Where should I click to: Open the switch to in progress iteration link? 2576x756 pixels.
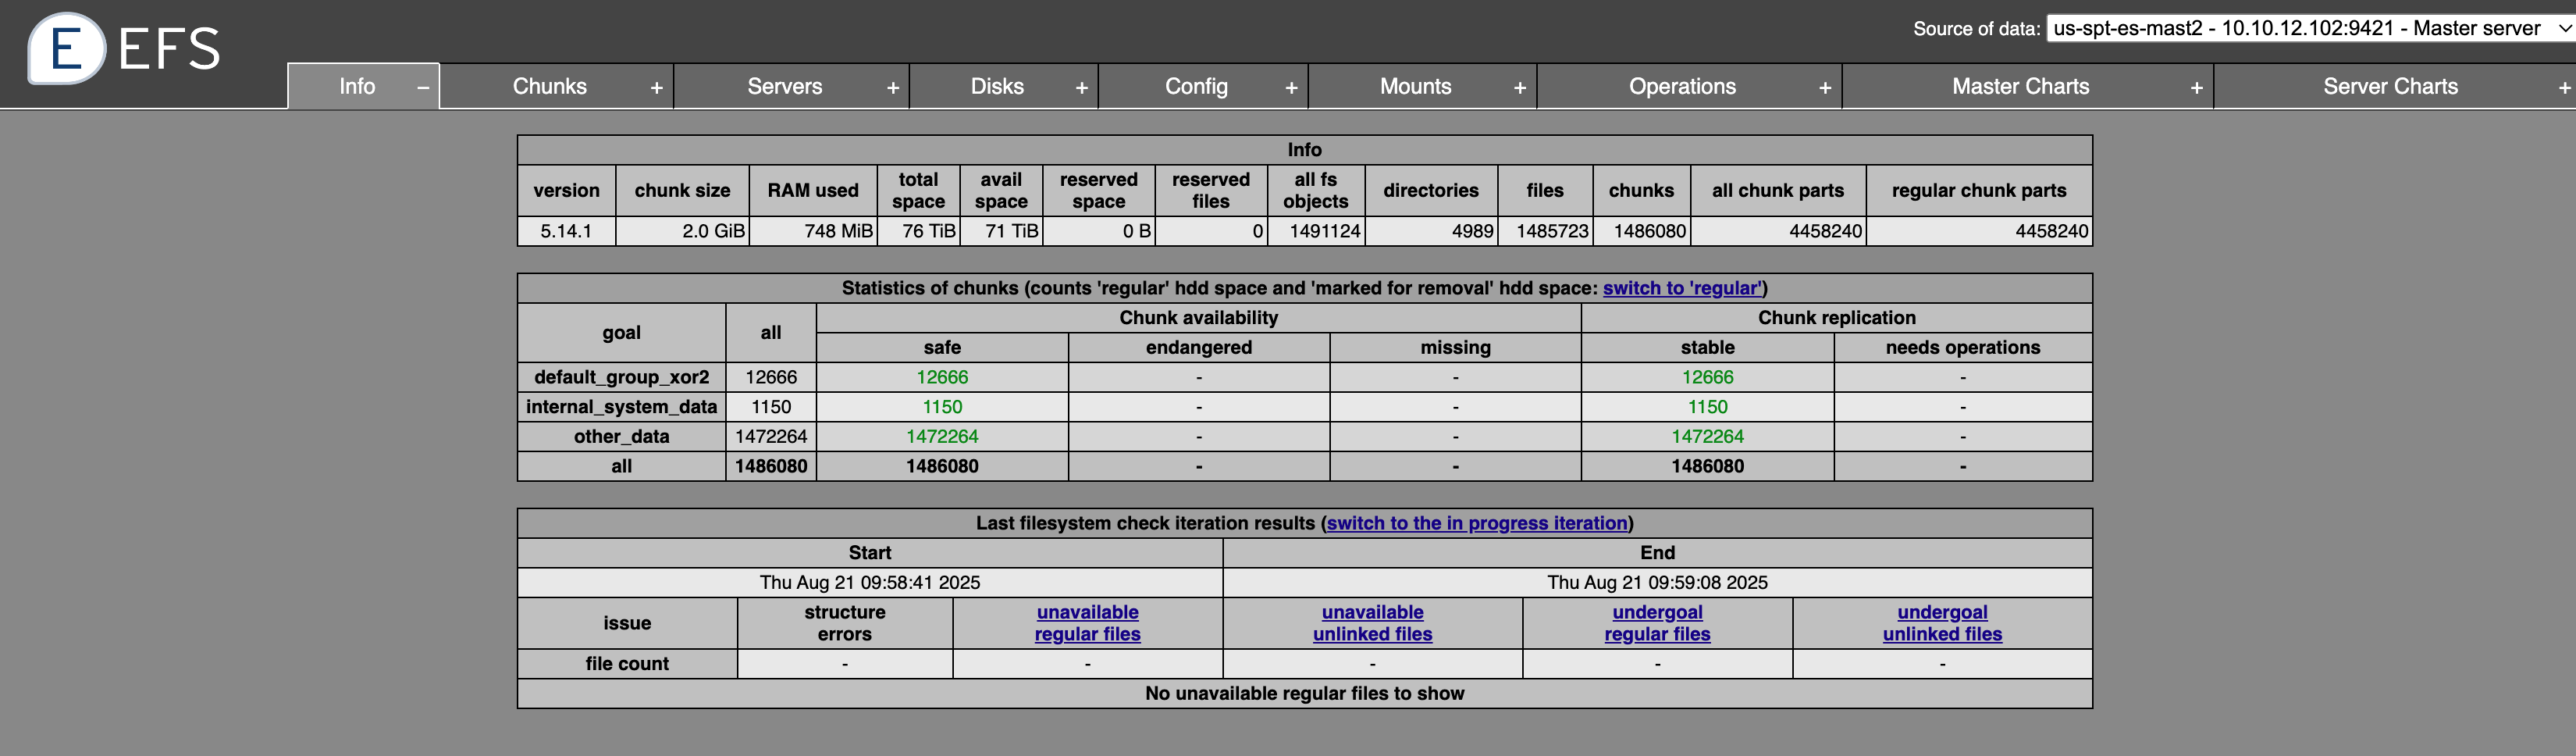1476,522
